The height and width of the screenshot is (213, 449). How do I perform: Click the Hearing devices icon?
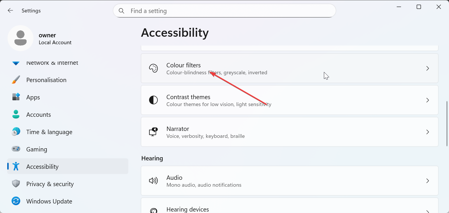click(153, 210)
